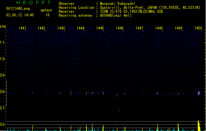Click the tallest yellow power bar near 1450
This screenshot has height=131, width=206.
pos(199,126)
